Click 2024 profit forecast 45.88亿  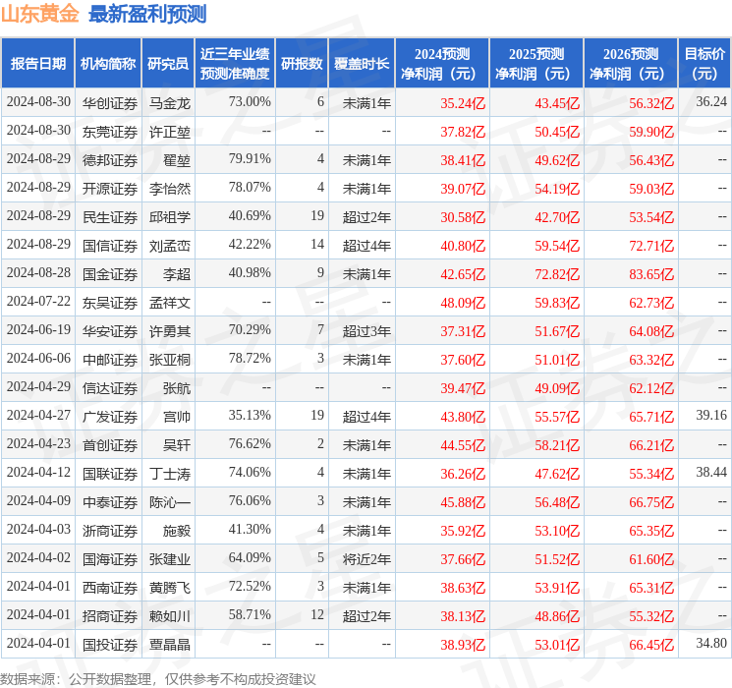pyautogui.click(x=463, y=502)
